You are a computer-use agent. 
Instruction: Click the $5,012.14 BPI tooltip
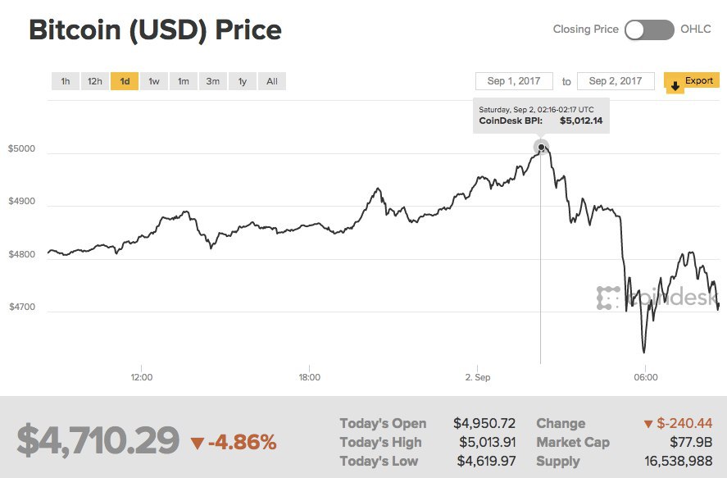(541, 115)
